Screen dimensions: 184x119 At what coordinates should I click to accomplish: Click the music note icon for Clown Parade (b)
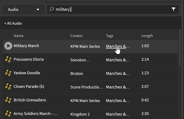(8, 87)
